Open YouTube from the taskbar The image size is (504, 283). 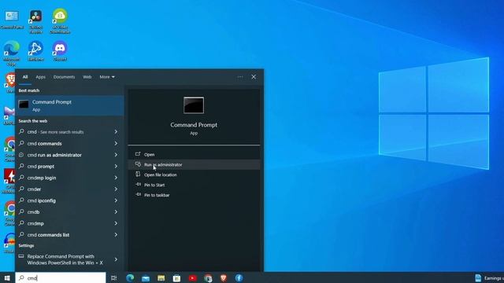point(192,277)
